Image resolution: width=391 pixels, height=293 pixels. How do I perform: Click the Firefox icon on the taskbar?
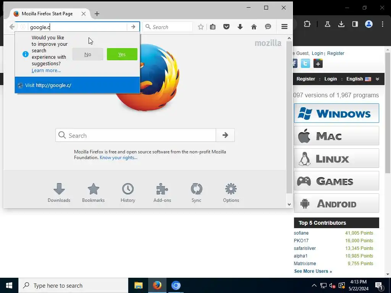tap(157, 285)
